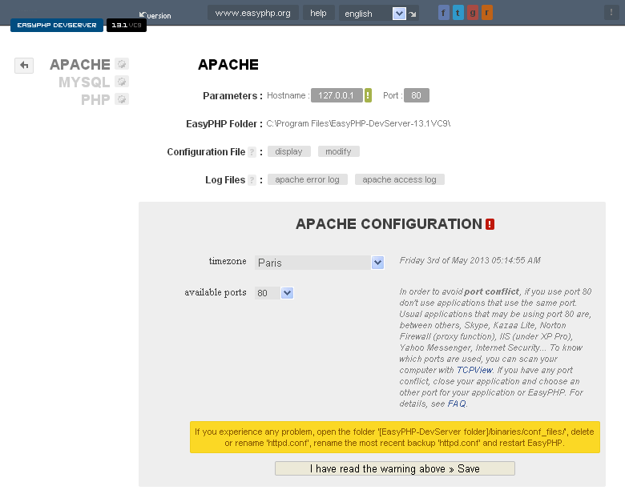Click the Log Files help question mark
The height and width of the screenshot is (494, 625).
[x=252, y=180]
